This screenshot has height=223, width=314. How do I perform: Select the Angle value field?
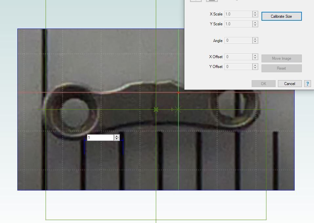(238, 40)
